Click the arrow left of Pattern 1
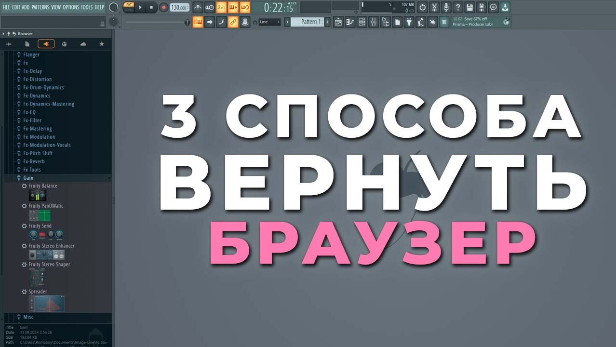This screenshot has width=616, height=347. tap(287, 22)
